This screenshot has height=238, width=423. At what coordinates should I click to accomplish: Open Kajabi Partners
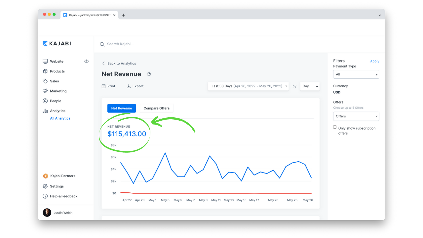pos(63,176)
